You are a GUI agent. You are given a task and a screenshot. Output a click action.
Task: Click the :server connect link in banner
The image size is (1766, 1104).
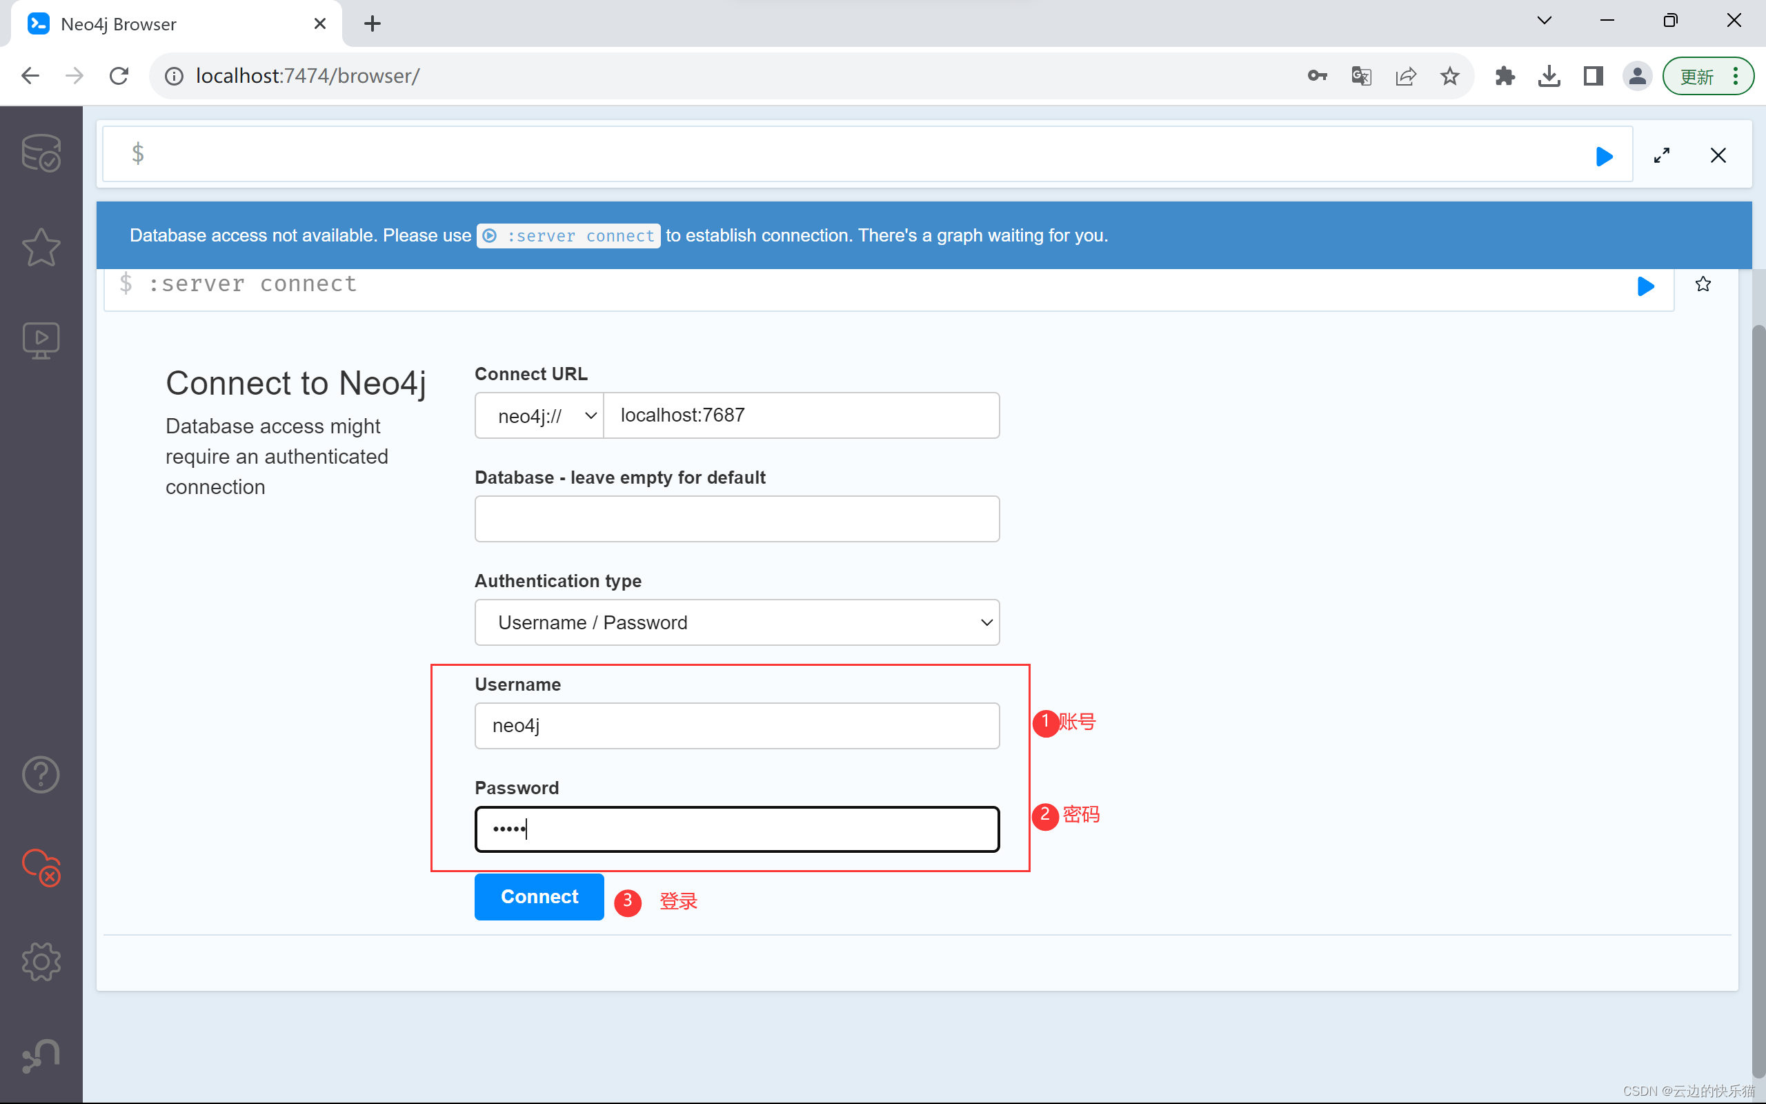point(569,236)
